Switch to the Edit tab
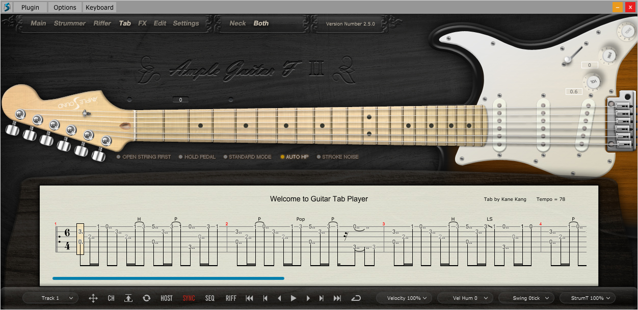Screen dimensions: 638x310 (x=160, y=23)
